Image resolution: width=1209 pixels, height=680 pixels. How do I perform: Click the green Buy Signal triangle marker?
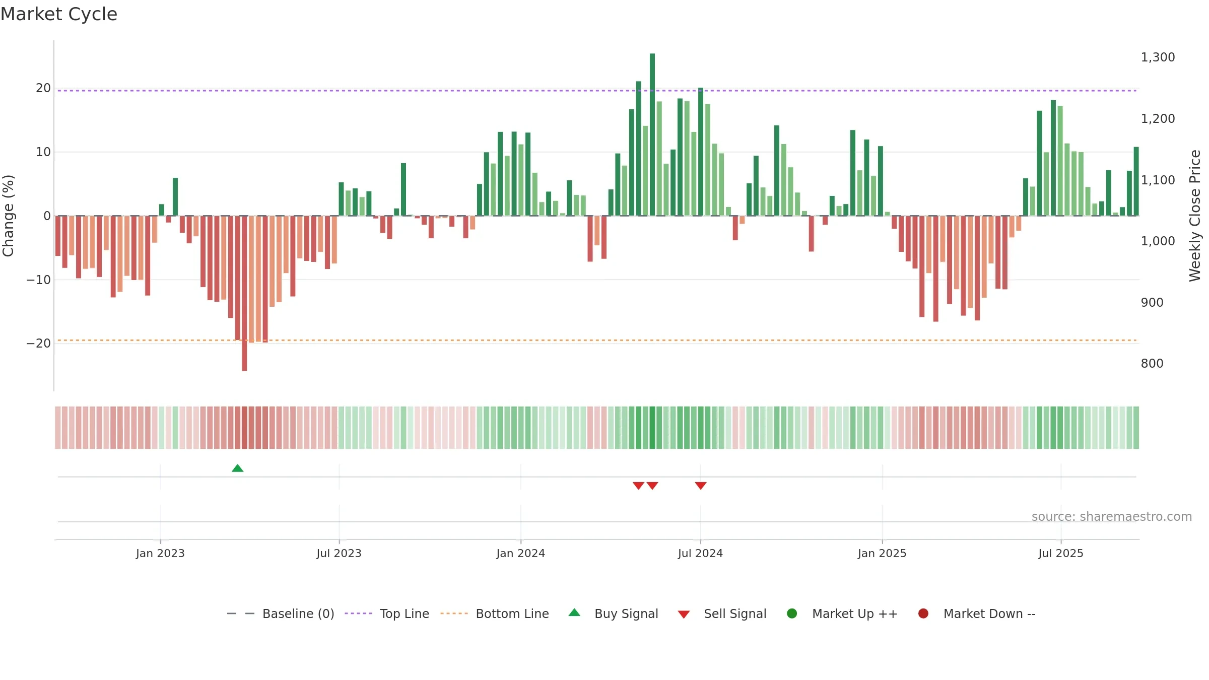point(238,468)
